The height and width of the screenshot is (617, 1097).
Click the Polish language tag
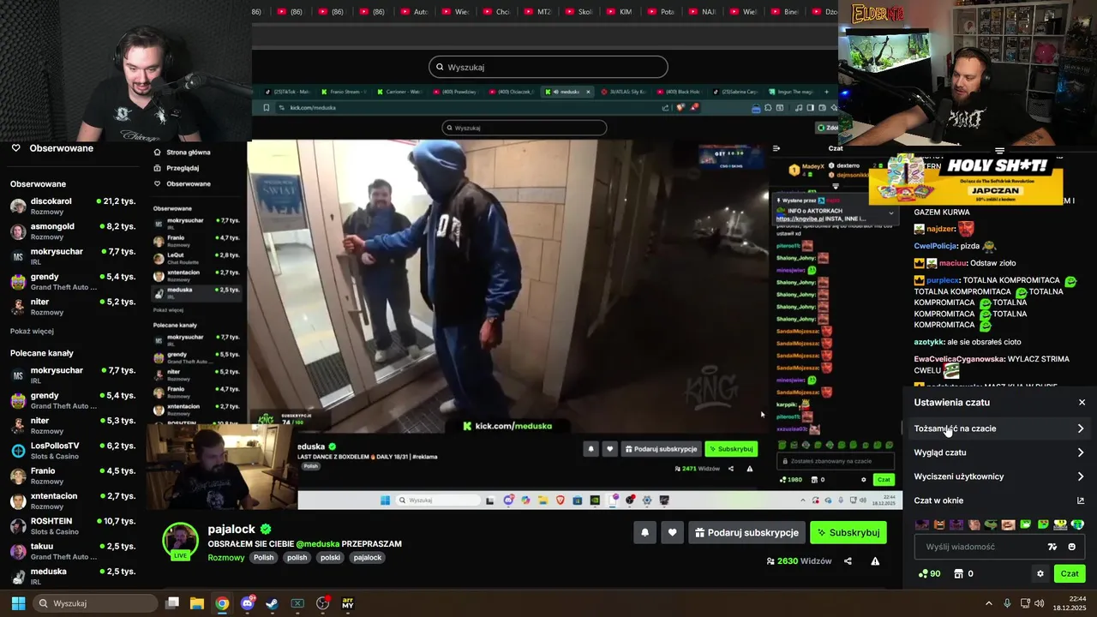coord(264,558)
